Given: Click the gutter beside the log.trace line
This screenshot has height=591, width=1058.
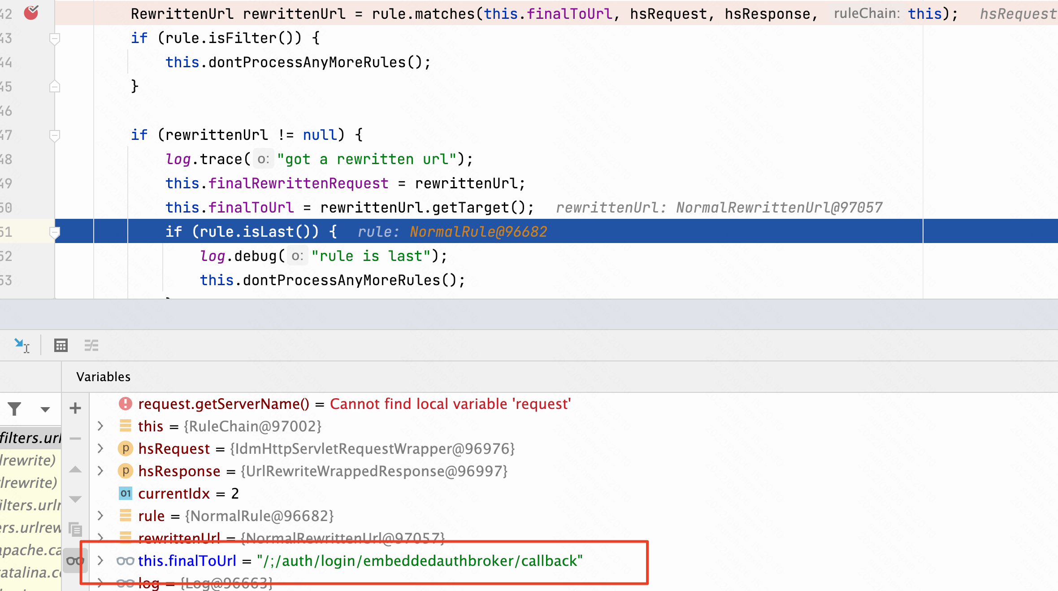Looking at the screenshot, I should pos(27,159).
